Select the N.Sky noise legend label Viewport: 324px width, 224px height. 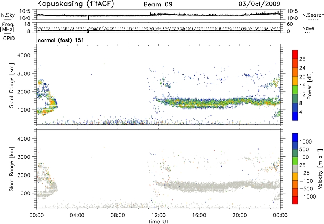(x=8, y=15)
